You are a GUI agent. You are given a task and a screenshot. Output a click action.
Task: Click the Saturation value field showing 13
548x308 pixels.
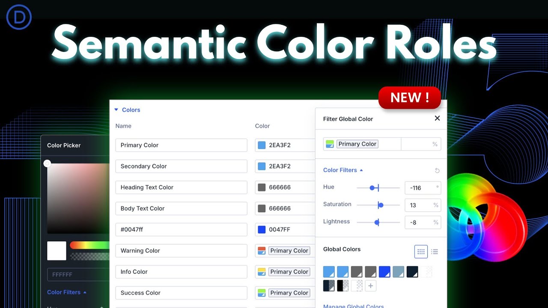(423, 205)
